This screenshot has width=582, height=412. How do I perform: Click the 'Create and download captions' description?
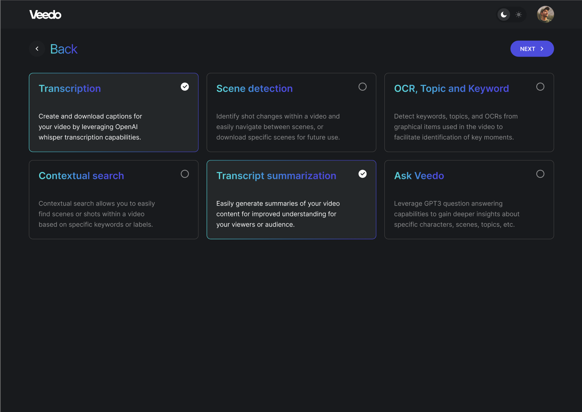coord(90,127)
